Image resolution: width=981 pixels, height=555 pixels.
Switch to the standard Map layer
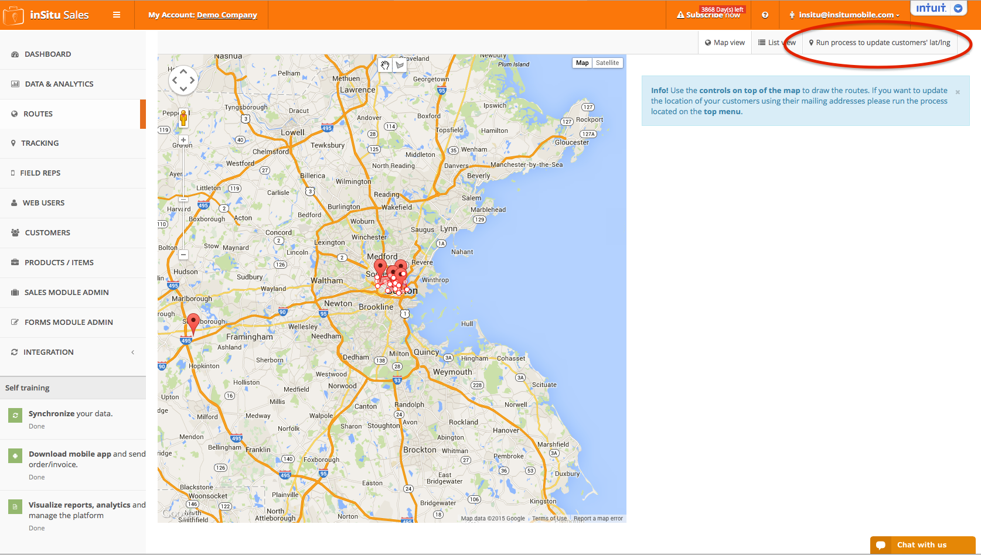[582, 63]
